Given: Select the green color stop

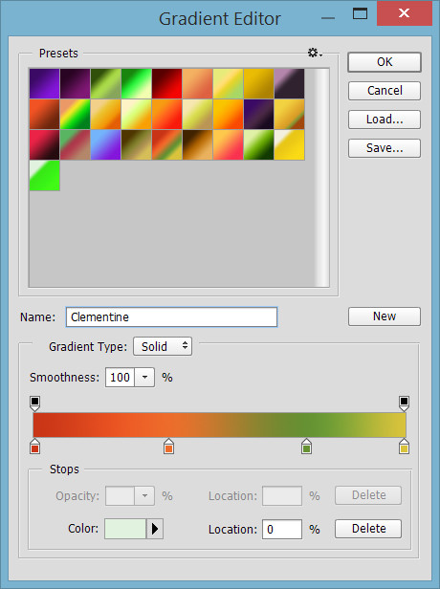Looking at the screenshot, I should pos(307,447).
